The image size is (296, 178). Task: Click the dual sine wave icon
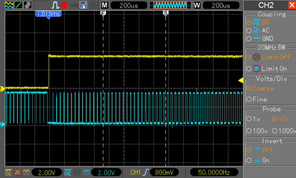point(9,5)
